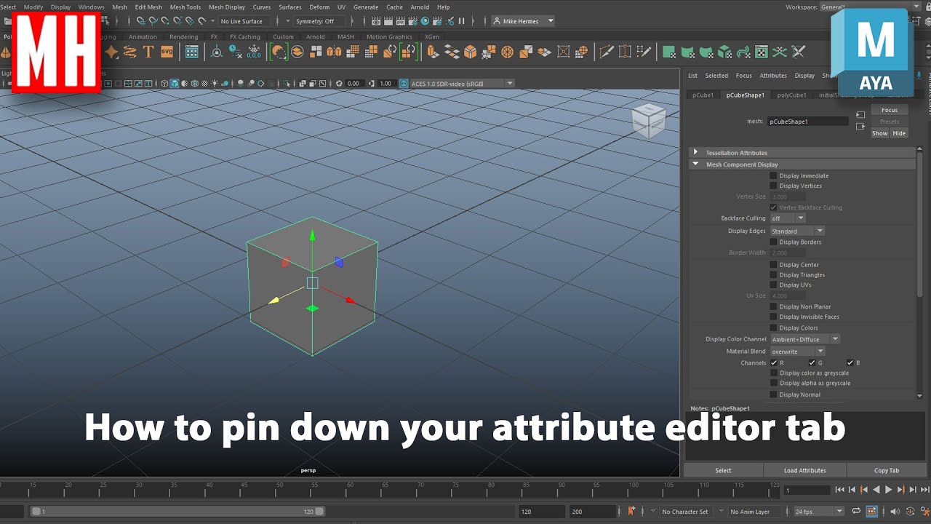
Task: Toggle the audio speaker icon
Action: (x=895, y=512)
